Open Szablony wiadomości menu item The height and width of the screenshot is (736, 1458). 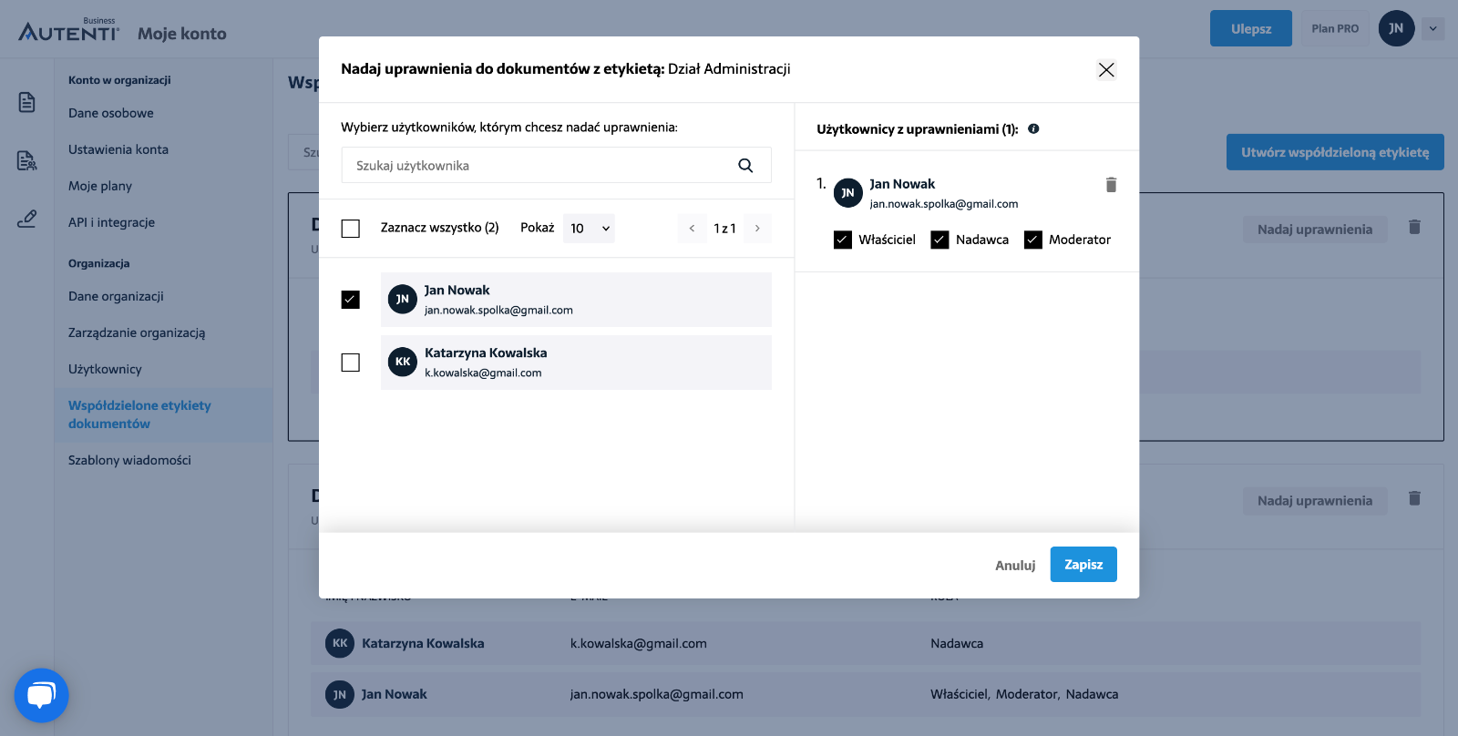pos(129,460)
